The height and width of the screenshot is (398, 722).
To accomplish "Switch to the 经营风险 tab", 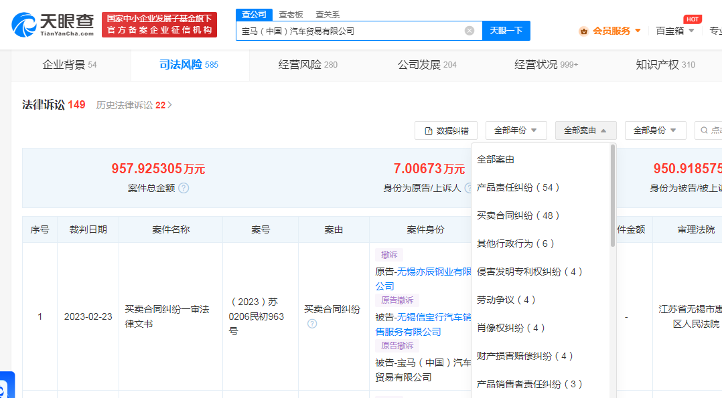I will coord(307,65).
